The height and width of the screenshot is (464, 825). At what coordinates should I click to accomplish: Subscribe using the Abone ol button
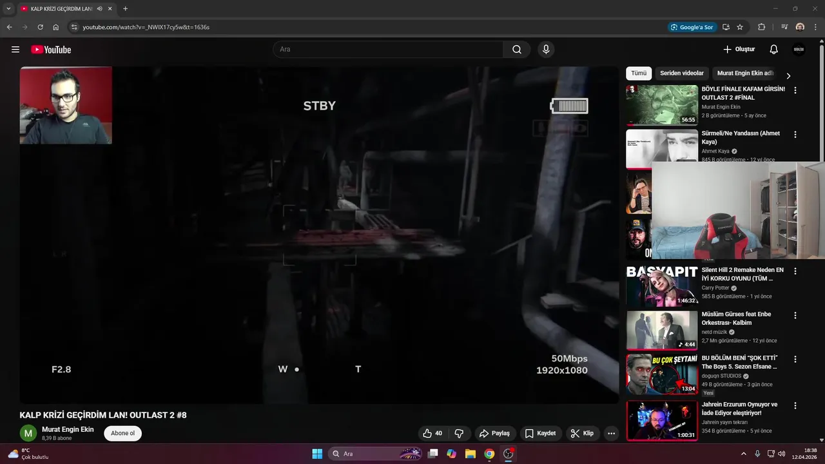[x=122, y=433]
